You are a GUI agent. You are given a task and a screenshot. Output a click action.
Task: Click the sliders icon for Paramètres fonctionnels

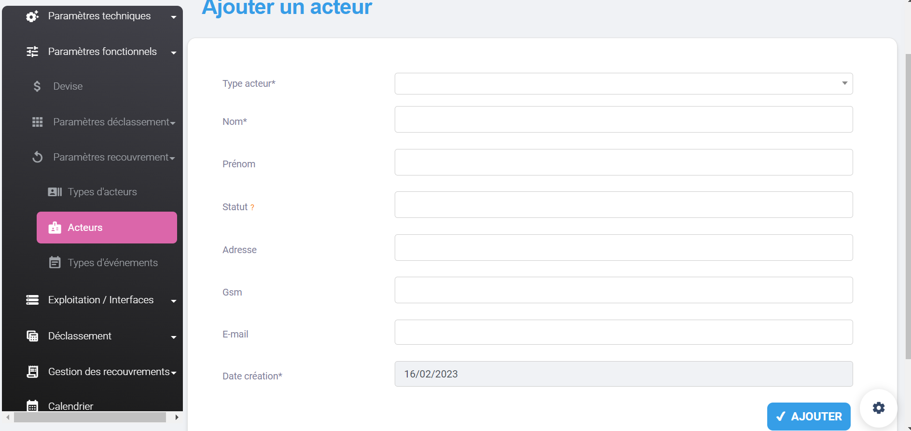tap(32, 52)
